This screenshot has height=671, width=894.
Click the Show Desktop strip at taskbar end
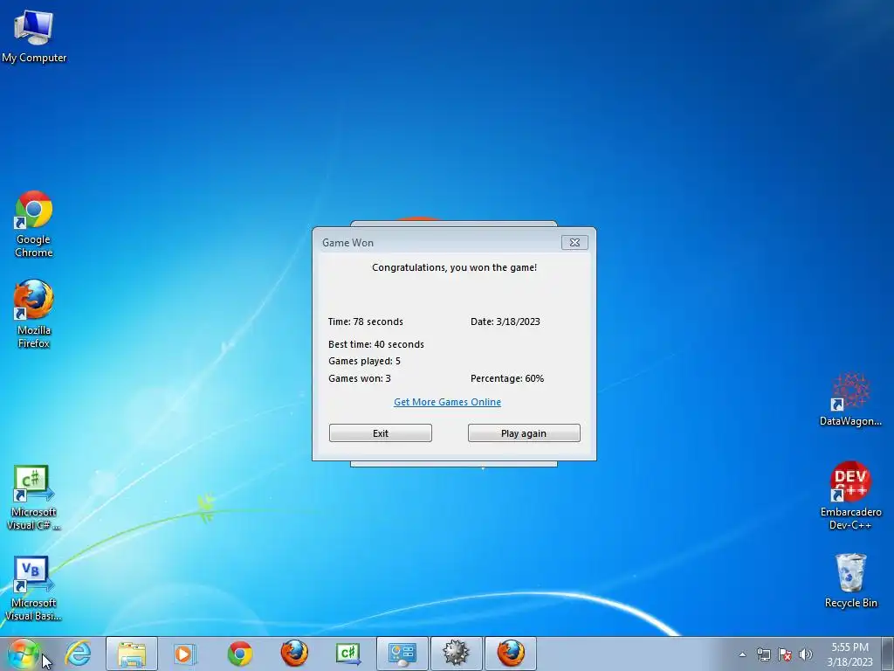[x=888, y=654]
